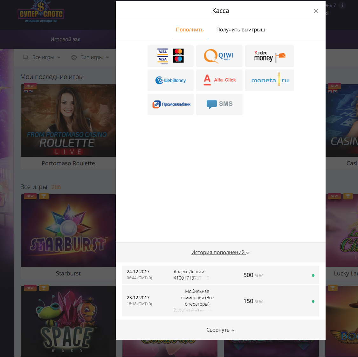The height and width of the screenshot is (357, 358).
Task: Click info icon in top right header
Action: point(342,5)
